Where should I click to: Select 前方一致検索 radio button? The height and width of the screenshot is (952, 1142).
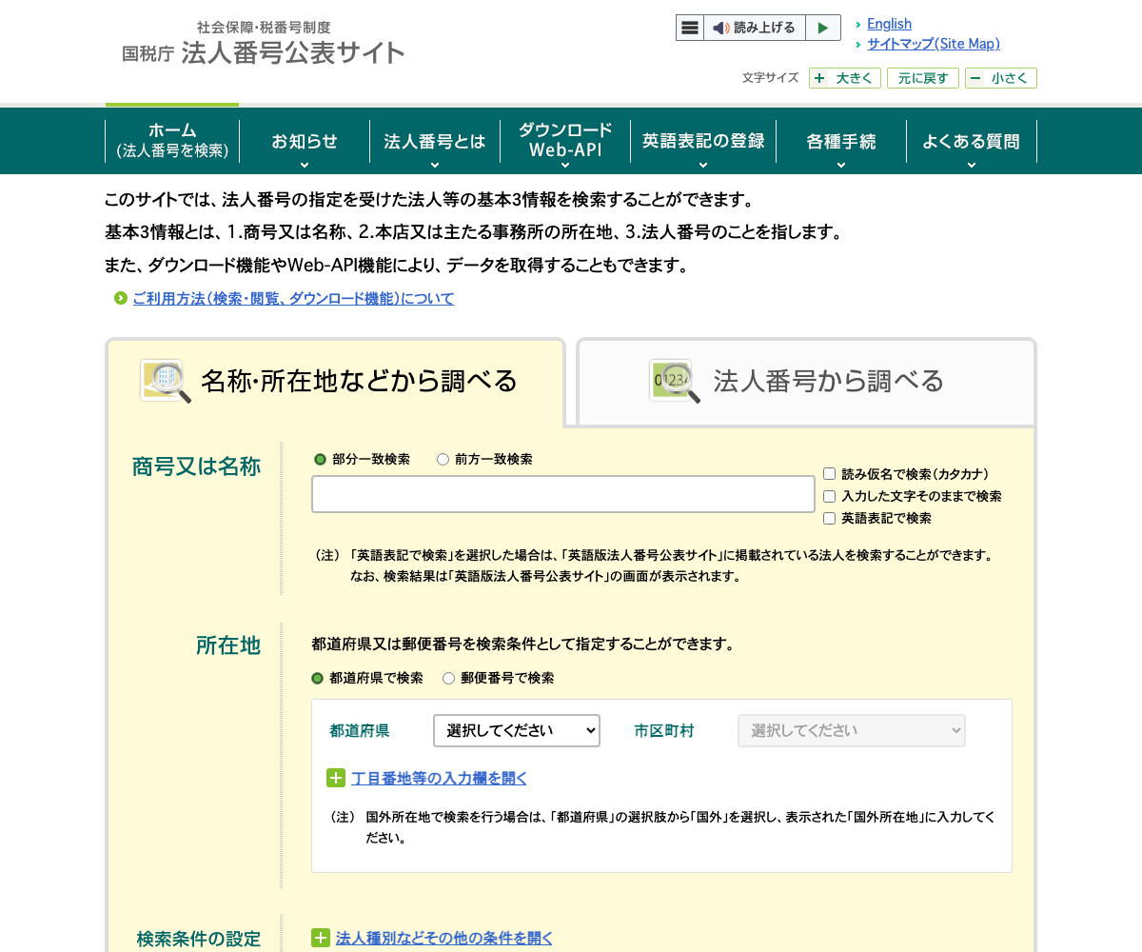click(443, 459)
